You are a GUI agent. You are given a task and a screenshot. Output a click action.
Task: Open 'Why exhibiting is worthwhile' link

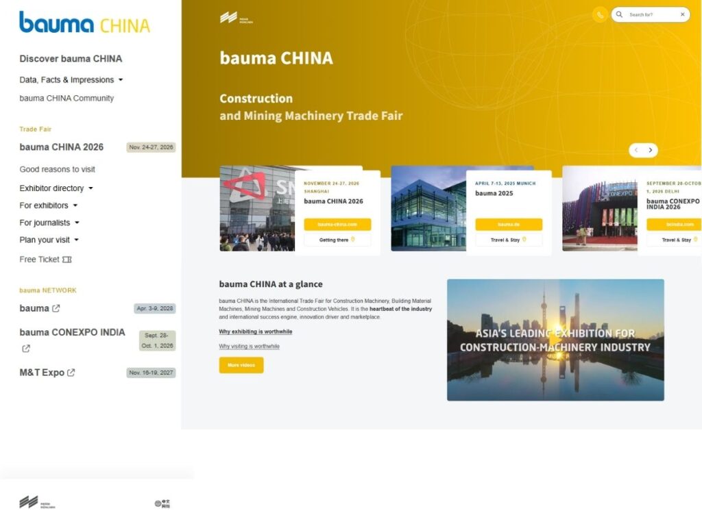(256, 331)
